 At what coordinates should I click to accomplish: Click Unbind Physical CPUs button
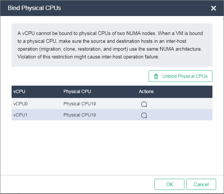coord(180,76)
